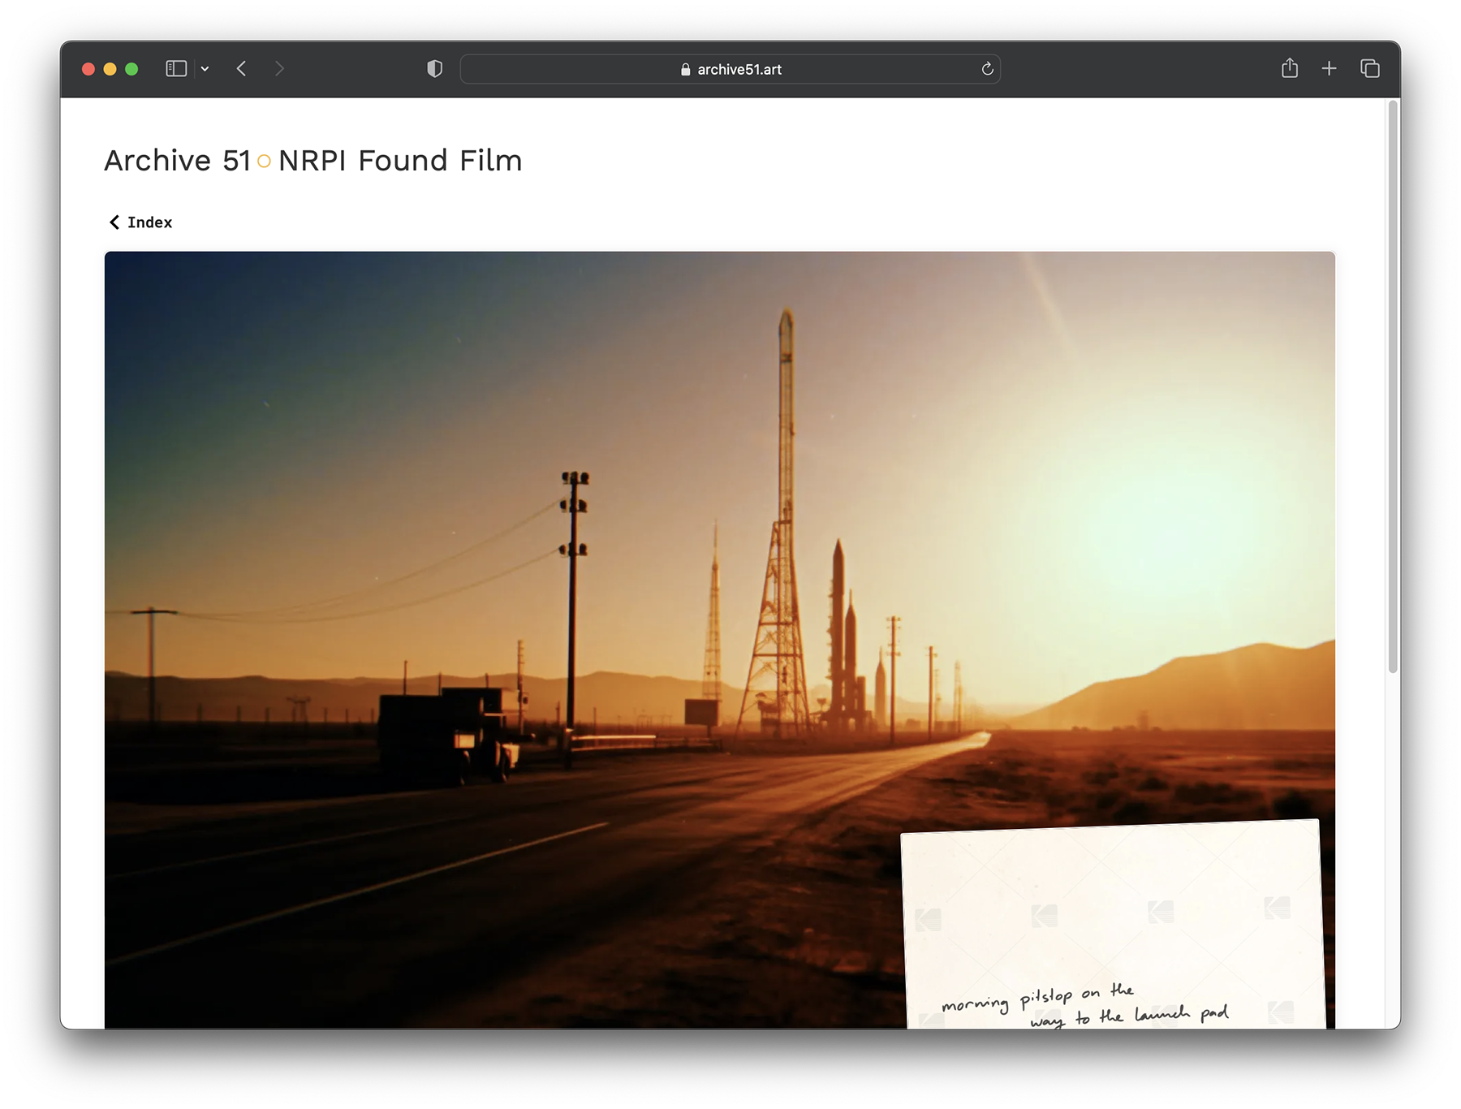Open the sidebar options dropdown chevron
This screenshot has height=1109, width=1461.
(x=205, y=69)
